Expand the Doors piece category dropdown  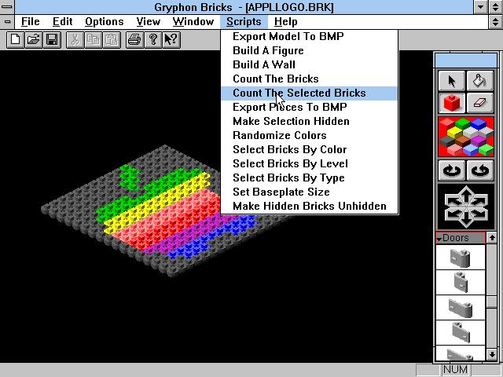pyautogui.click(x=461, y=238)
